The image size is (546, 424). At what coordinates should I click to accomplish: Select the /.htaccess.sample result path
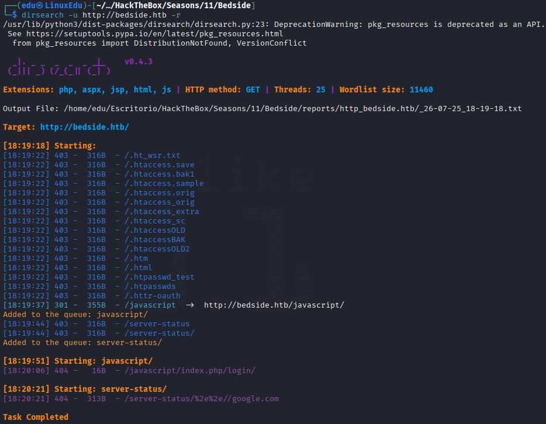(x=164, y=184)
